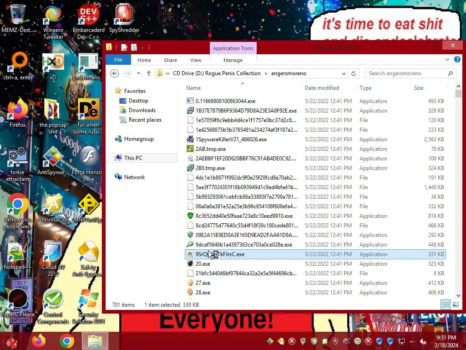
Task: Click the breadcrumb arrow after Rogue Penis Collection
Action: pyautogui.click(x=266, y=73)
